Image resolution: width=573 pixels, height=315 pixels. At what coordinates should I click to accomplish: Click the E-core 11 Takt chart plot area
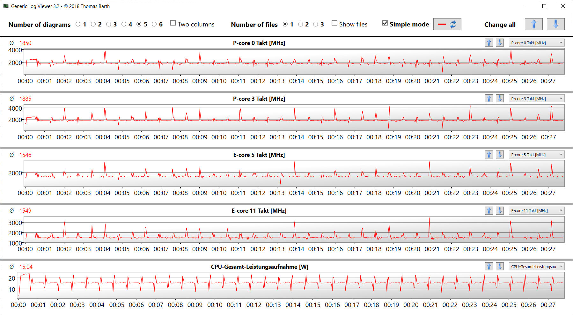click(293, 230)
